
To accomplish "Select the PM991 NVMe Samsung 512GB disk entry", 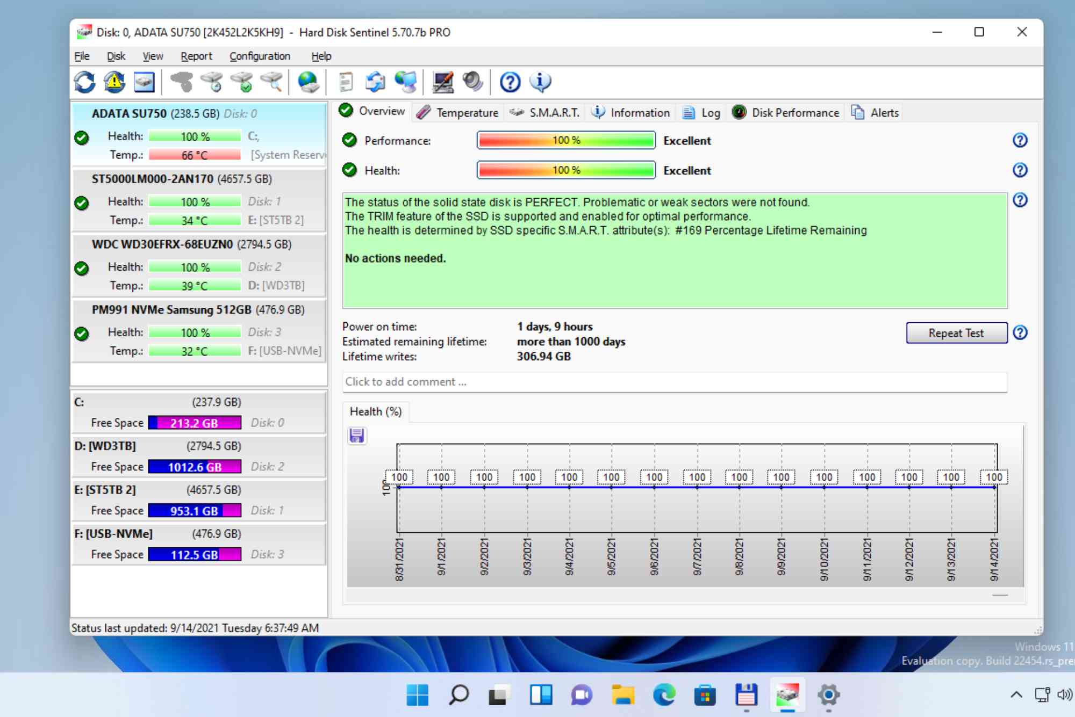I will pos(199,331).
